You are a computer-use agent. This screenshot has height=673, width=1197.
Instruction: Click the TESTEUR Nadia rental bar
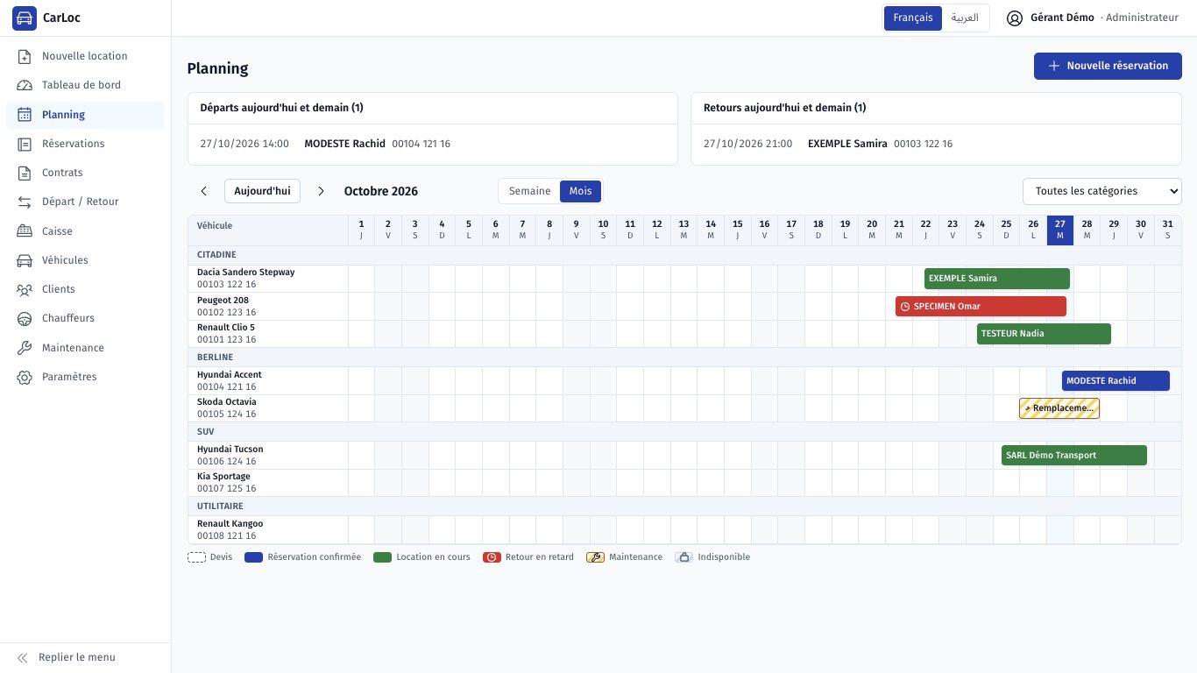(x=1044, y=334)
